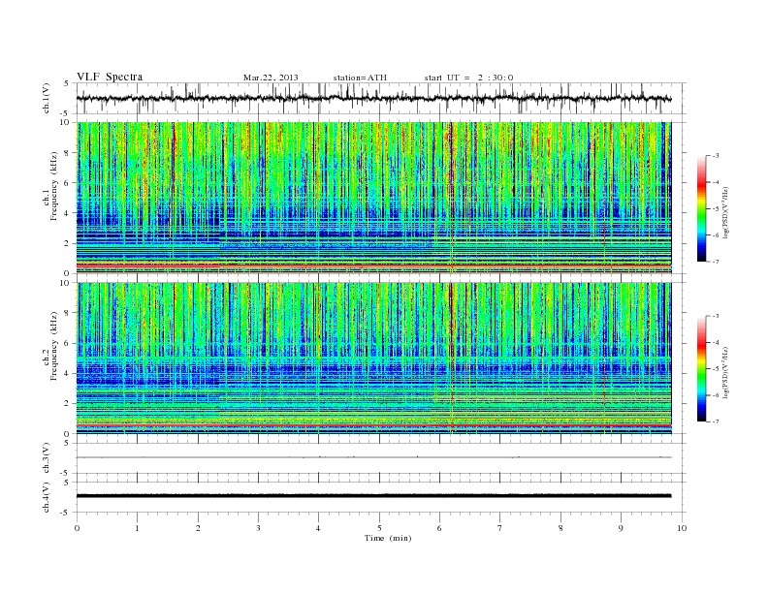Click the "5" tick on ch.4(V) axis
The image size is (768, 593).
pos(67,482)
